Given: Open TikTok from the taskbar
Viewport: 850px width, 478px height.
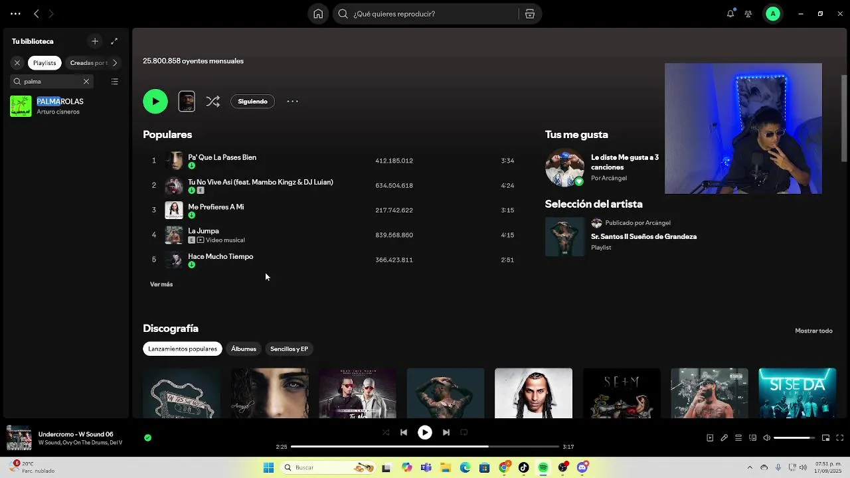Looking at the screenshot, I should pos(523,467).
